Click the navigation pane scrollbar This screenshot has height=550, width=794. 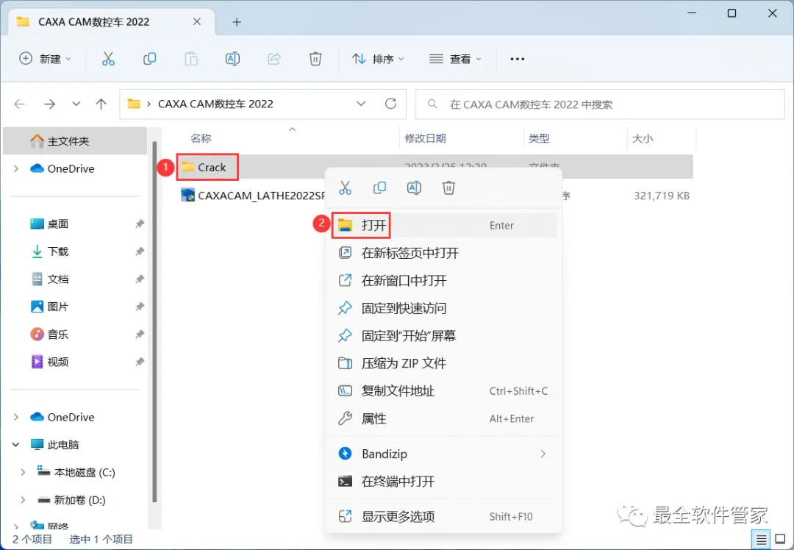(x=154, y=321)
